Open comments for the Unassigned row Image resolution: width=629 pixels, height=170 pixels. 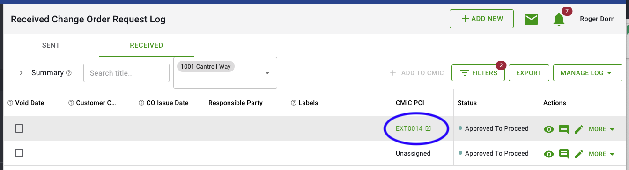[x=564, y=154]
